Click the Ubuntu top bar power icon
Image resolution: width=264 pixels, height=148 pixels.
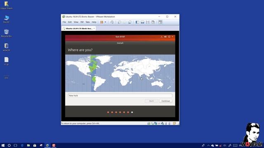point(169,37)
